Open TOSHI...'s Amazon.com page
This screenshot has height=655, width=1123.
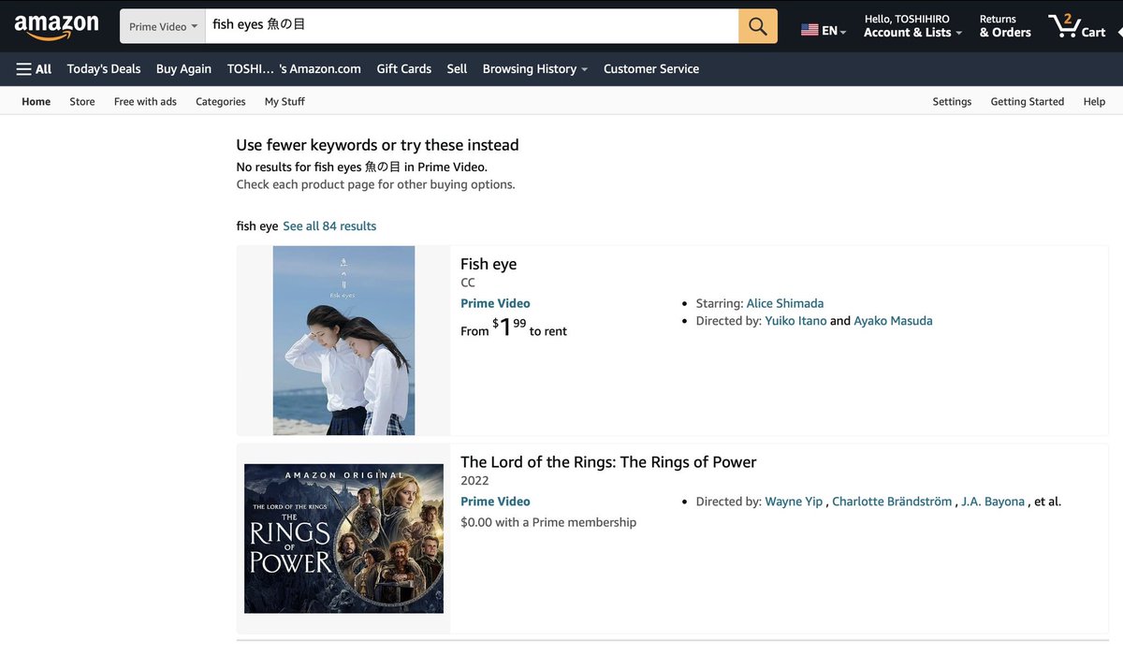(294, 69)
